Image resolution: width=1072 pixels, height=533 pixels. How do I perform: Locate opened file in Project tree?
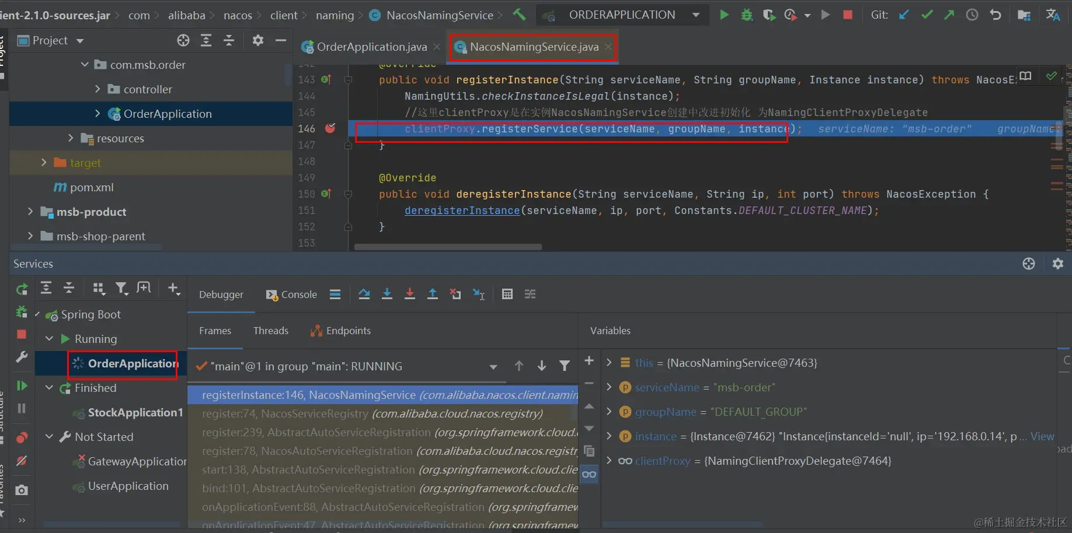(183, 40)
